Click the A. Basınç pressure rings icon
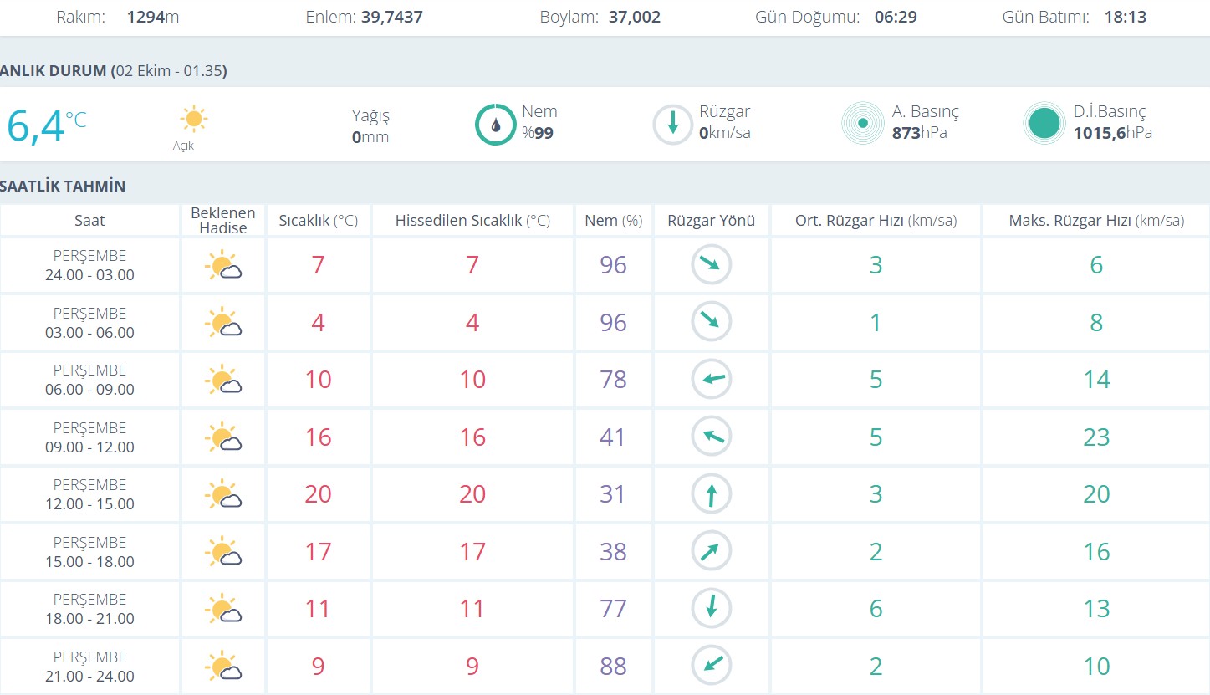 pyautogui.click(x=862, y=124)
